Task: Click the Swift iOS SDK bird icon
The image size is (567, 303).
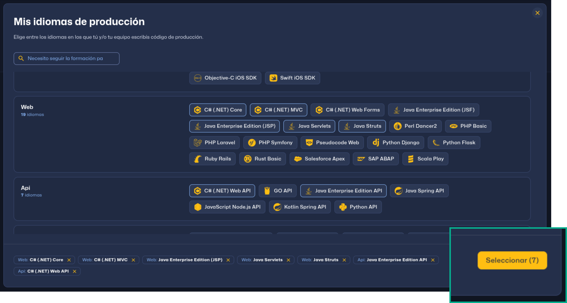Action: tap(273, 78)
